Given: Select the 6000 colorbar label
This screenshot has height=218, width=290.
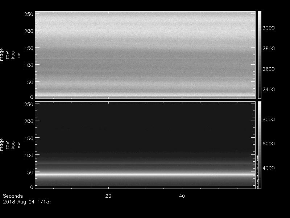Looking at the screenshot, I should [269, 144].
